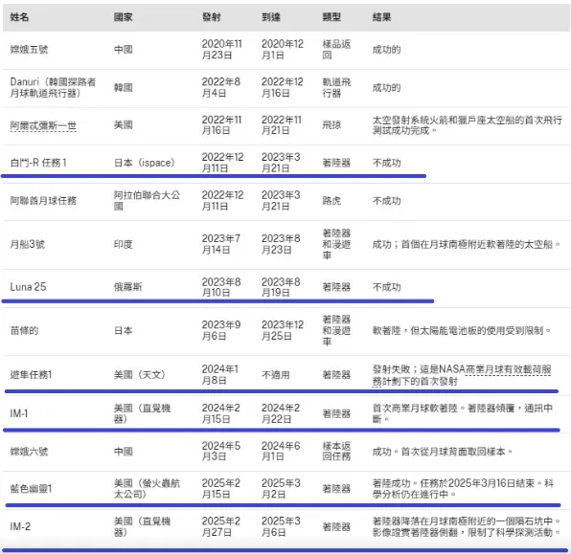Click the 路虎 type cell
The height and width of the screenshot is (554, 571).
point(331,200)
